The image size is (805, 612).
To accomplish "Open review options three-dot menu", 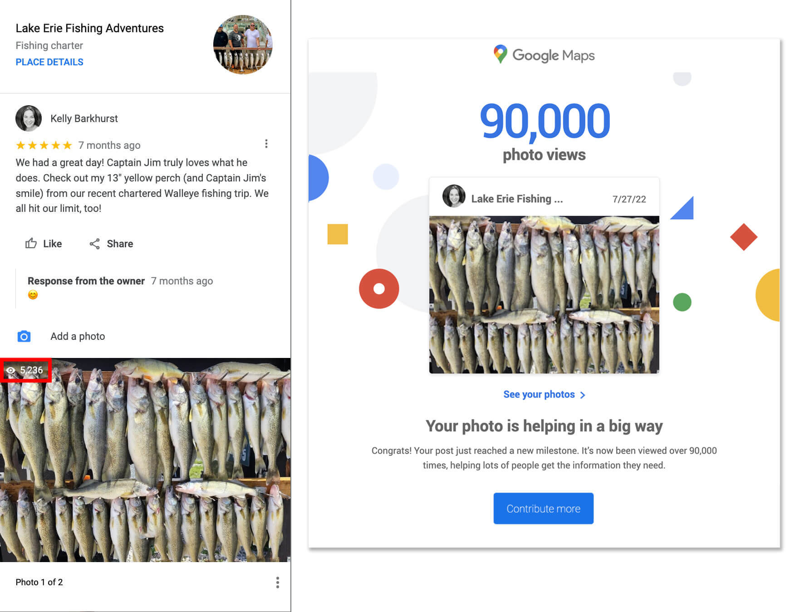I will [x=266, y=144].
